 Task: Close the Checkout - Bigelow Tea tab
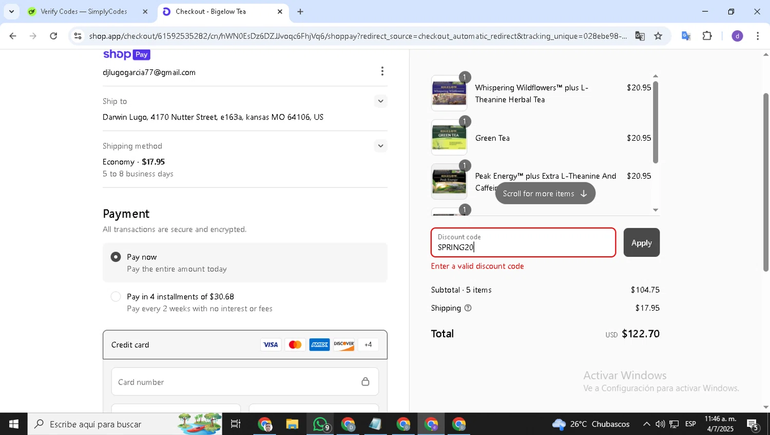(x=280, y=11)
